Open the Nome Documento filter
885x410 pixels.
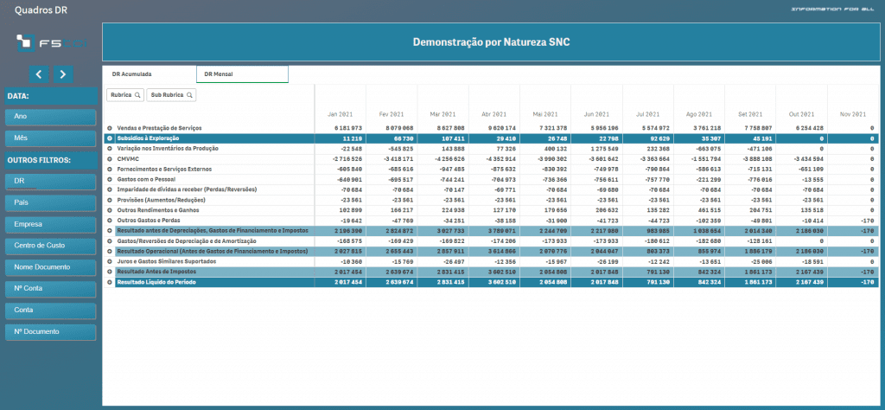pyautogui.click(x=51, y=267)
